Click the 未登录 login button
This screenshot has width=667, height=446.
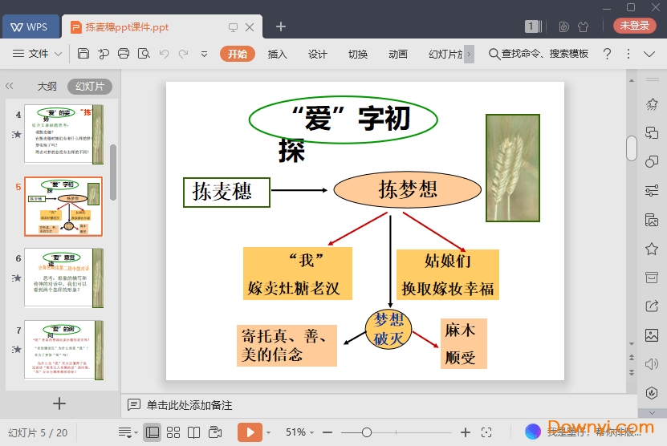click(x=634, y=26)
